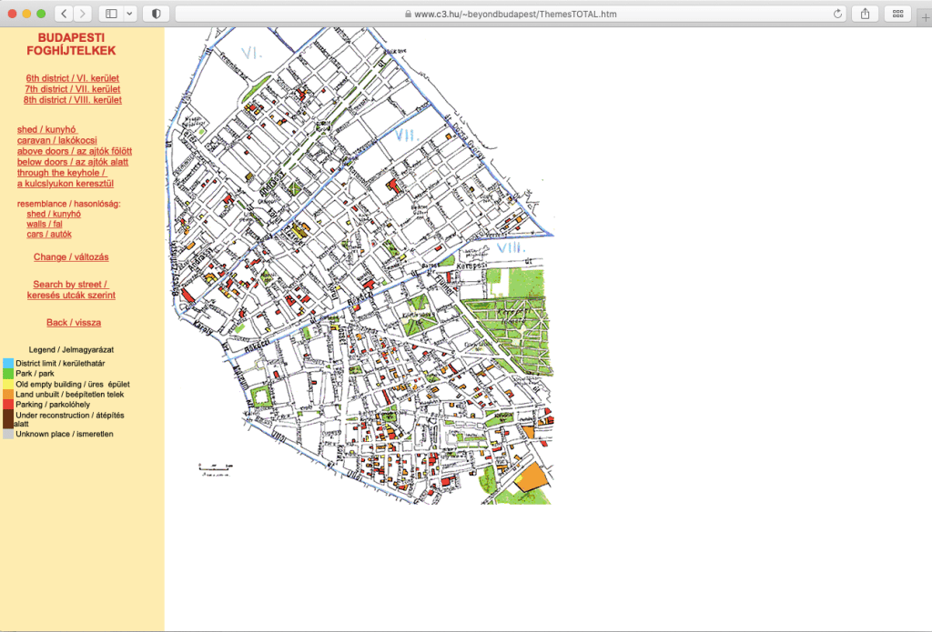Viewport: 932px width, 632px height.
Task: Click 'Land unbuilt / beépítetlen telek' text
Action: click(x=69, y=395)
